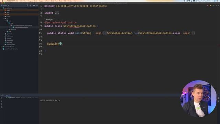This screenshot has height=124, width=220.
Task: Open the Code menu
Action: pos(36,1)
